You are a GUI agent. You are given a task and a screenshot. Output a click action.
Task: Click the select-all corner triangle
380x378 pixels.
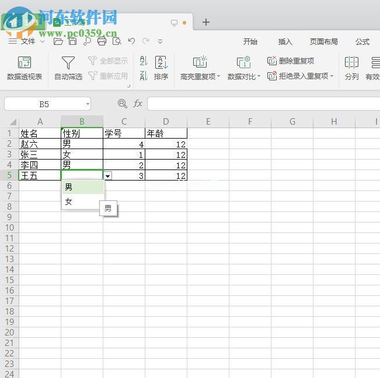(x=13, y=122)
